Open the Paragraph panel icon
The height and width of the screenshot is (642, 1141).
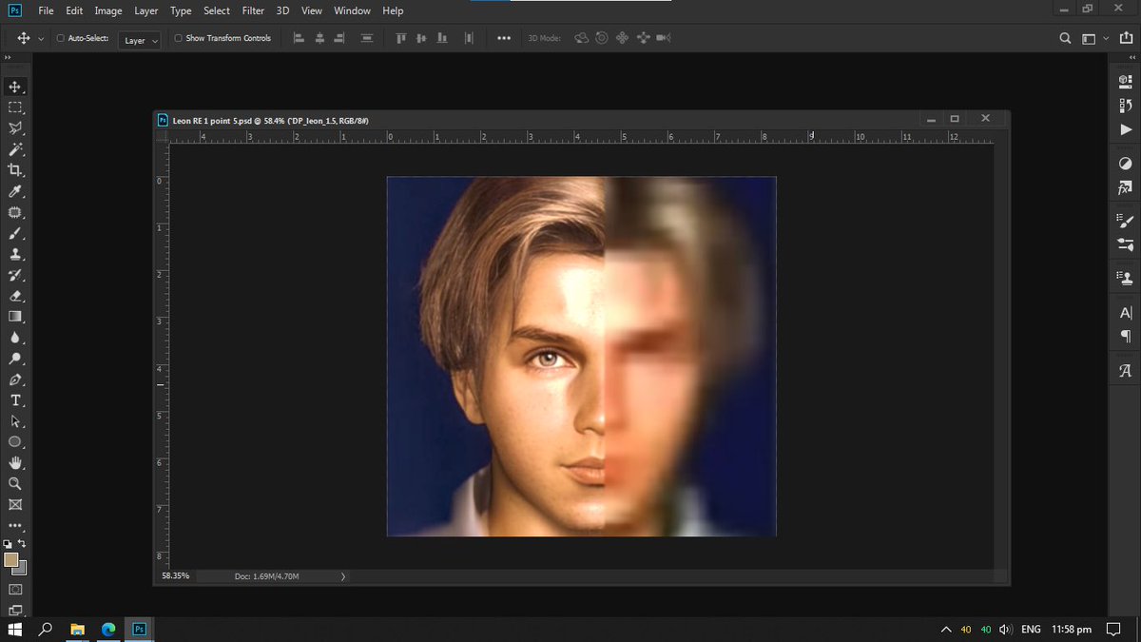pyautogui.click(x=1126, y=337)
